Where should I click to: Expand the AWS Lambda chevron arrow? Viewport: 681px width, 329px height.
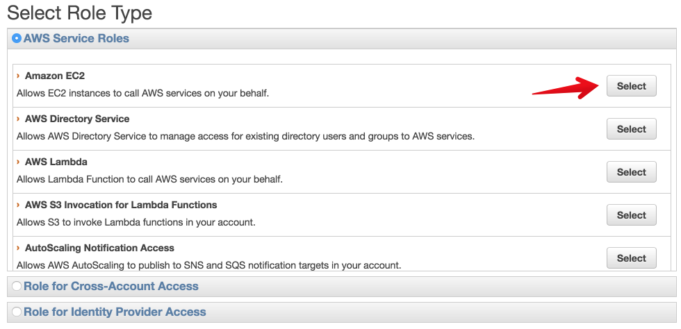point(18,162)
